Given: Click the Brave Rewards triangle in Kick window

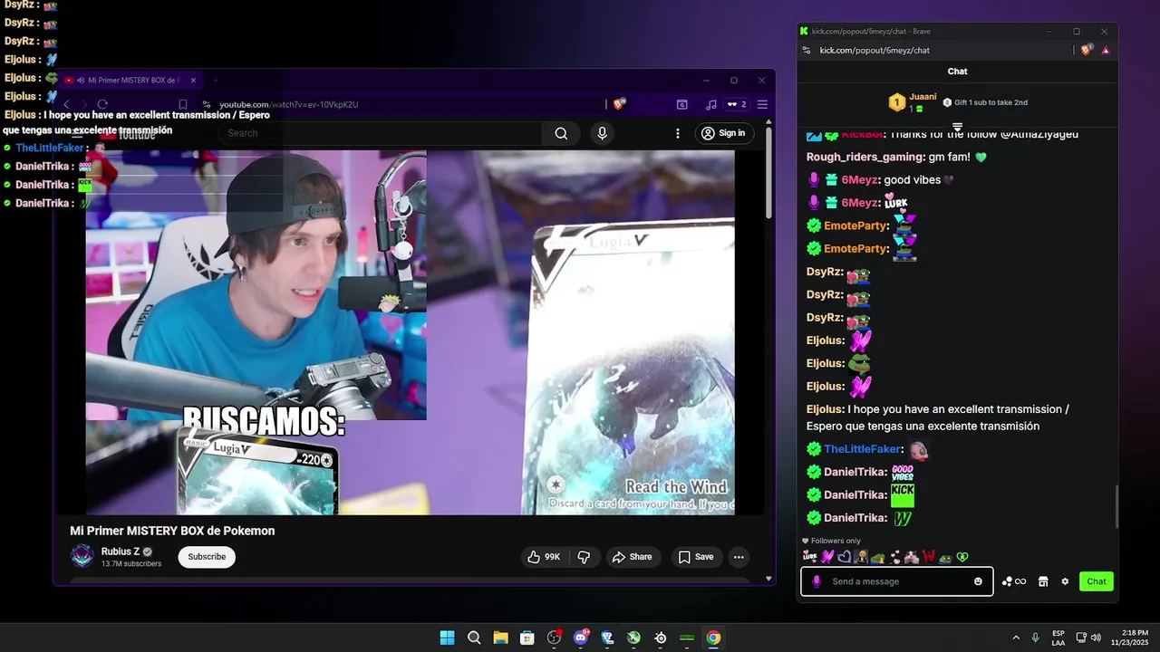Looking at the screenshot, I should [1106, 50].
